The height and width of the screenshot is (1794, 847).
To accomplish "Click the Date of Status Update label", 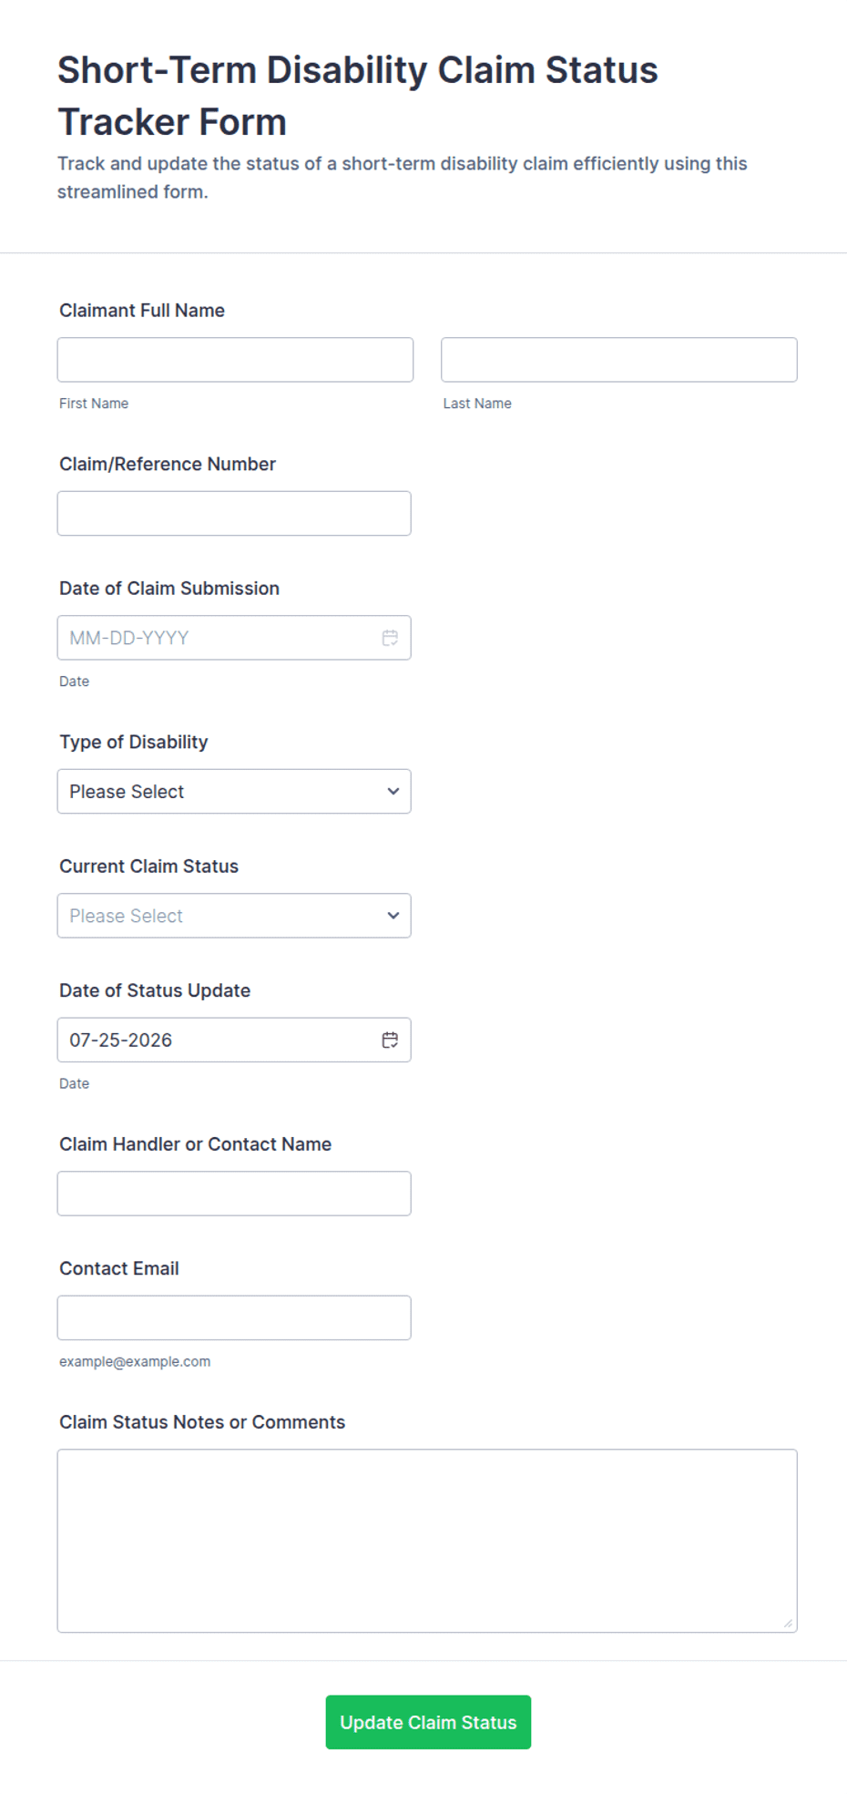I will (x=155, y=990).
